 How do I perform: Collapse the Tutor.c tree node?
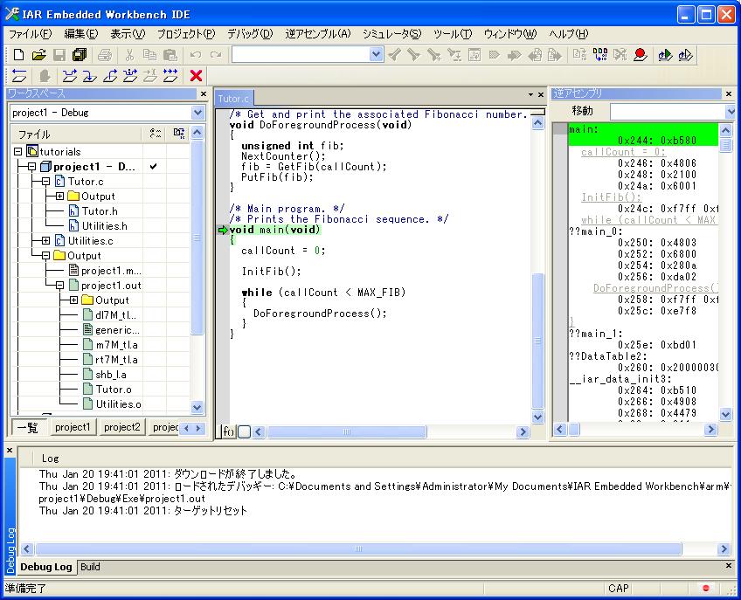tap(45, 182)
